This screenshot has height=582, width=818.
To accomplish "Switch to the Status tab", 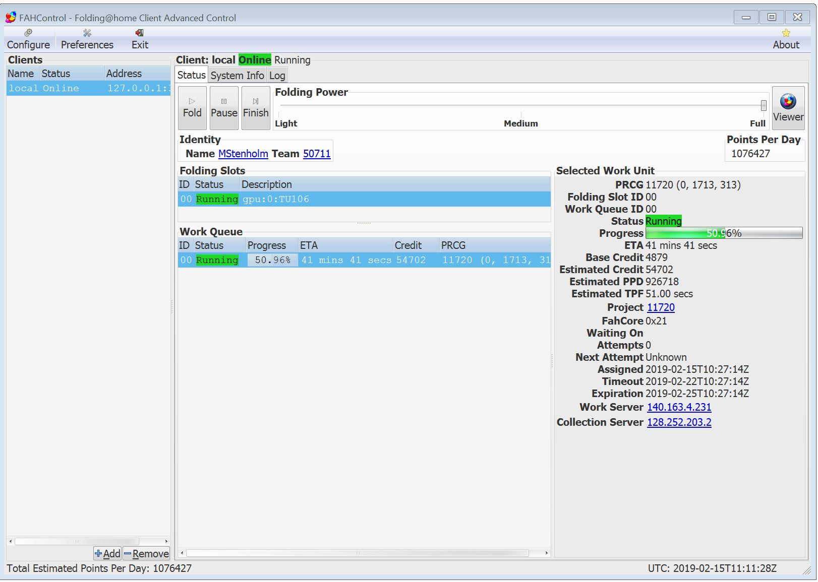I will tap(191, 75).
